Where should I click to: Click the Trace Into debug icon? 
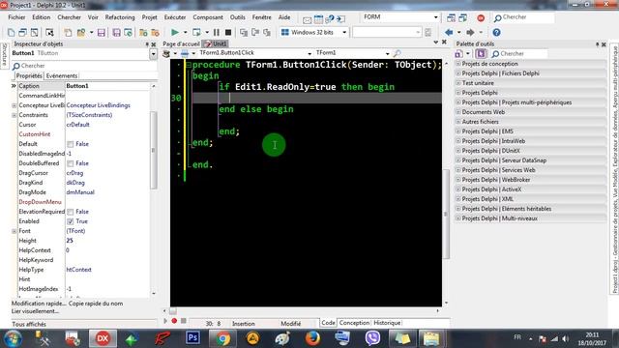pos(244,32)
